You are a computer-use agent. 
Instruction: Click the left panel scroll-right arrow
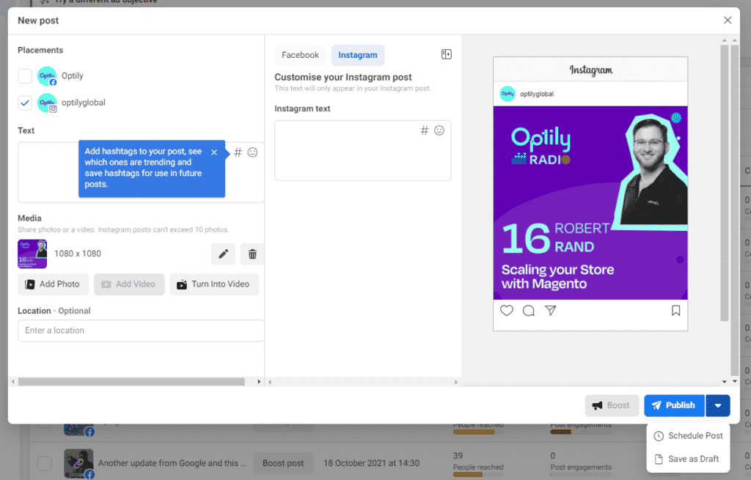[259, 382]
